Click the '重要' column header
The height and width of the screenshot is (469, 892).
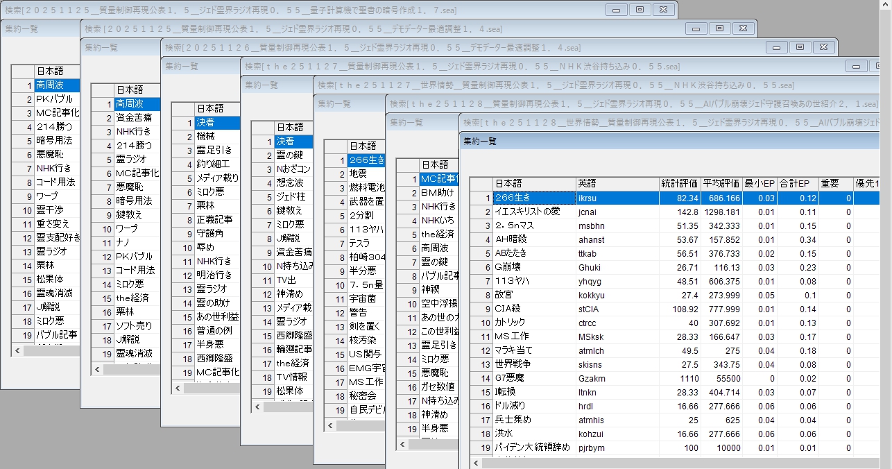tap(834, 184)
